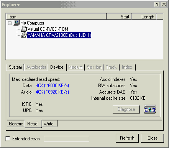This screenshot has width=169, height=148.
Task: Switch to the Generic sub-tab
Action: coord(16,124)
